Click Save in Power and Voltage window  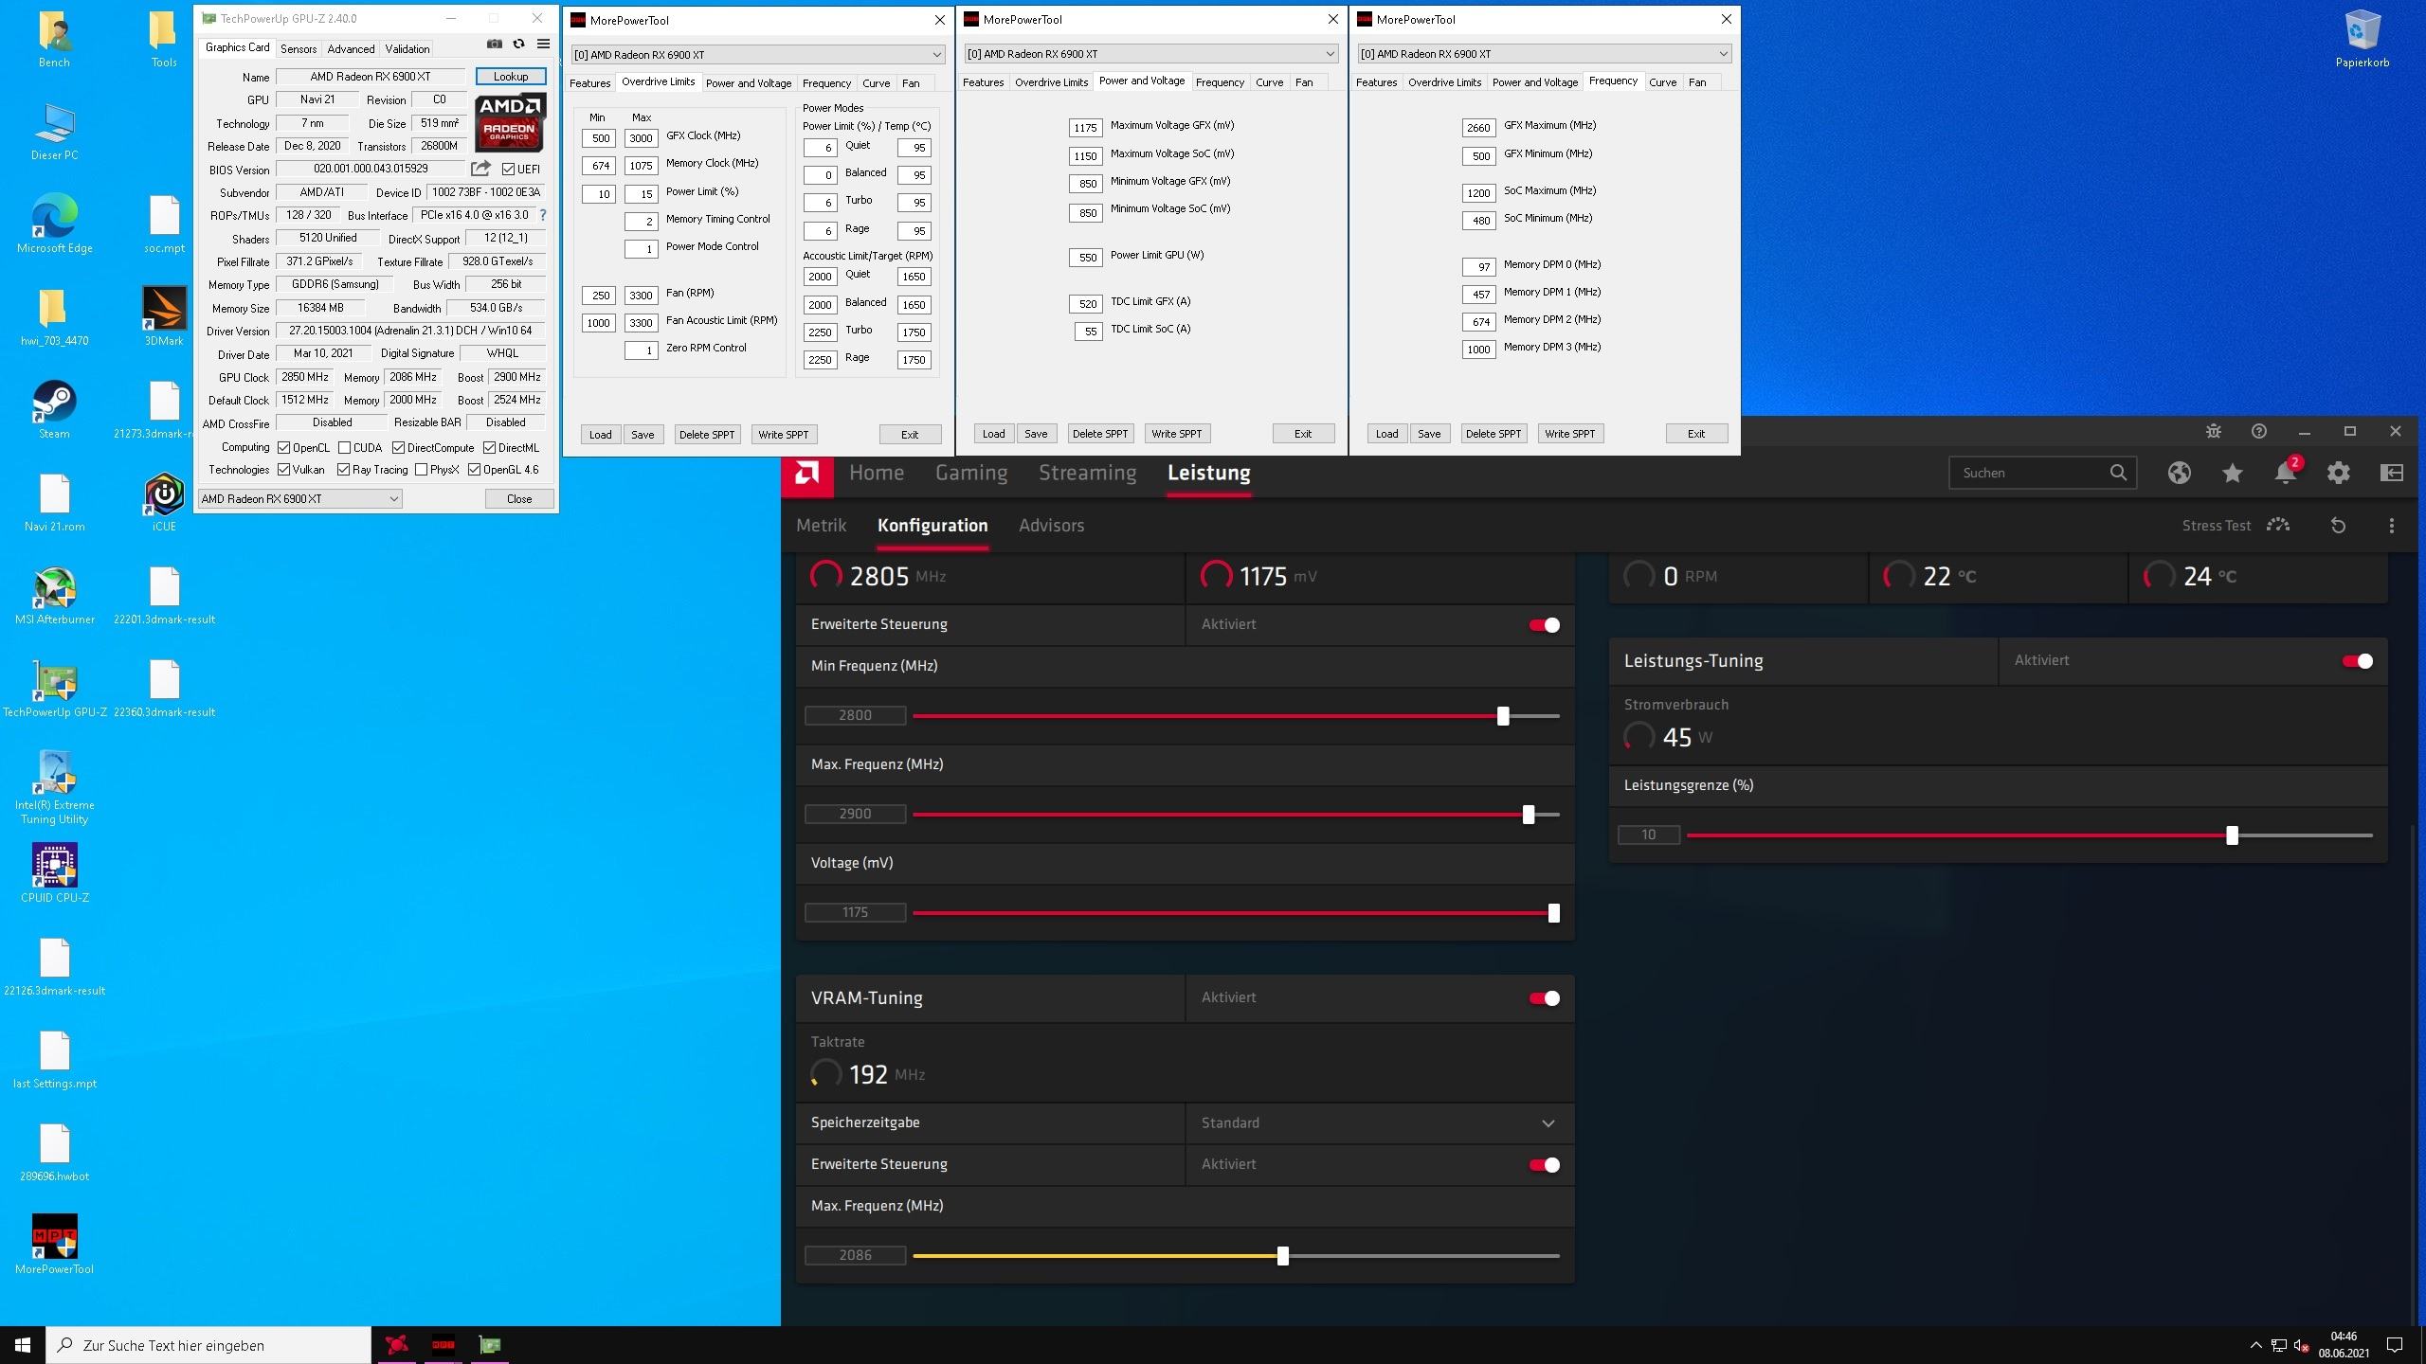coord(1036,434)
